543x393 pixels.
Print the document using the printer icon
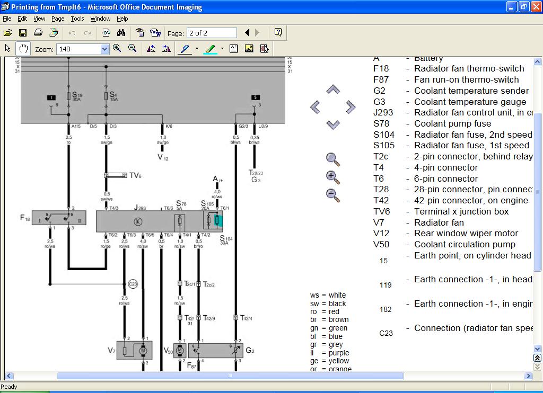[x=38, y=33]
